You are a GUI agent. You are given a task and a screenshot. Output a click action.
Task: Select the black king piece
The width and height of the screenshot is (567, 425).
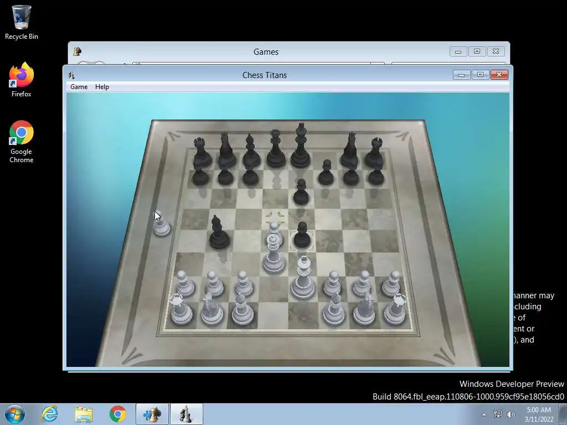coord(301,146)
